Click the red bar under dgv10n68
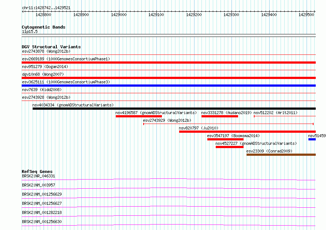Screen dimensions: 326x230 (168, 78)
